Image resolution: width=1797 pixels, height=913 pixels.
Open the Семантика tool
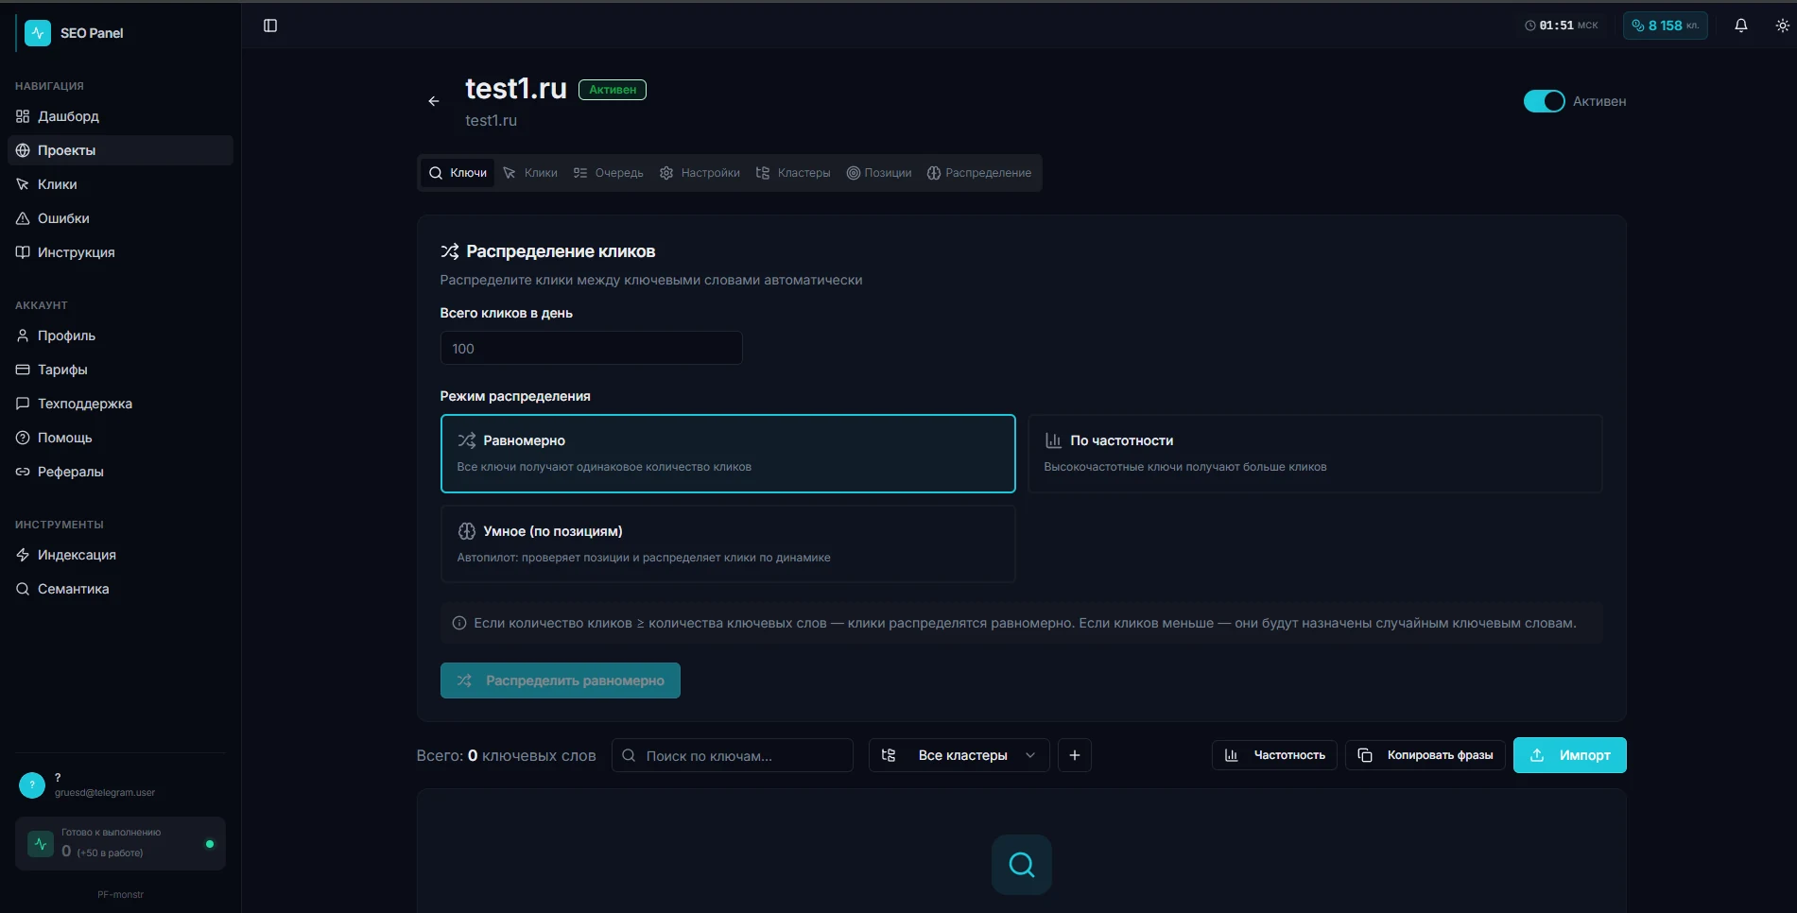point(120,589)
